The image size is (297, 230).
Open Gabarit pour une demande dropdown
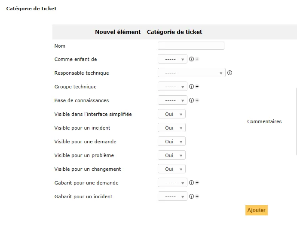[x=172, y=182]
